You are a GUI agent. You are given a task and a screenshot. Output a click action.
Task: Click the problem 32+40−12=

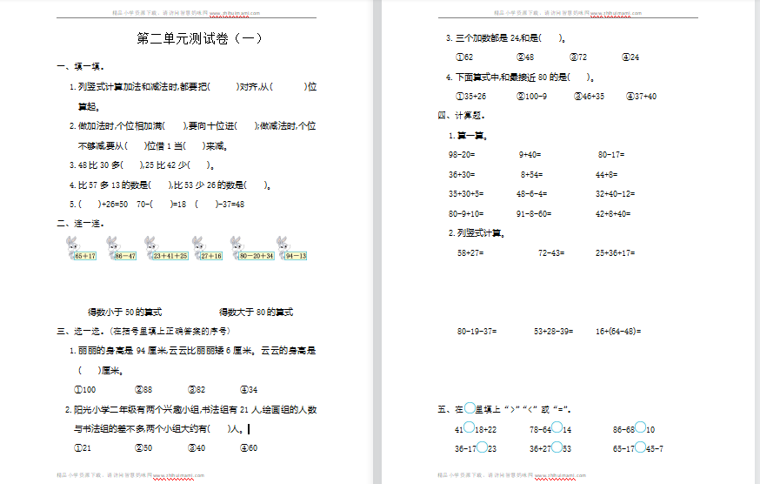(615, 194)
